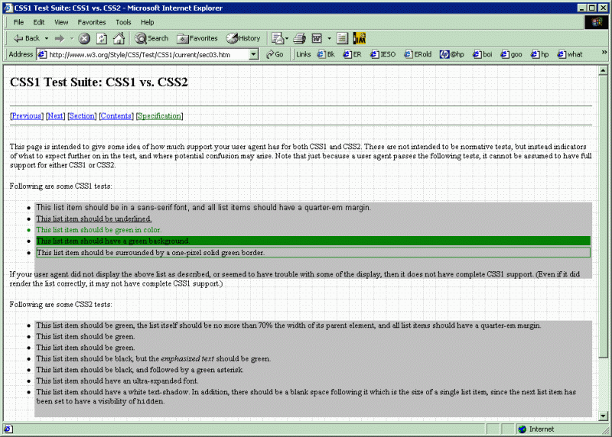Click the 'Links' toolbar label
The height and width of the screenshot is (437, 612).
click(x=303, y=54)
